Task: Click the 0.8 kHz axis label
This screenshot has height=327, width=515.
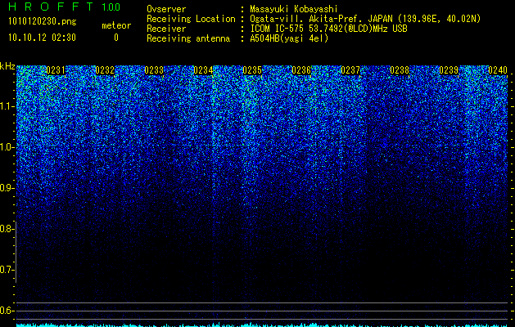Action: point(7,229)
